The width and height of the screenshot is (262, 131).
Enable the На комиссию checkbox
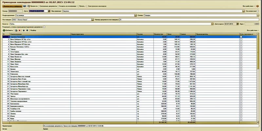pyautogui.click(x=258, y=11)
